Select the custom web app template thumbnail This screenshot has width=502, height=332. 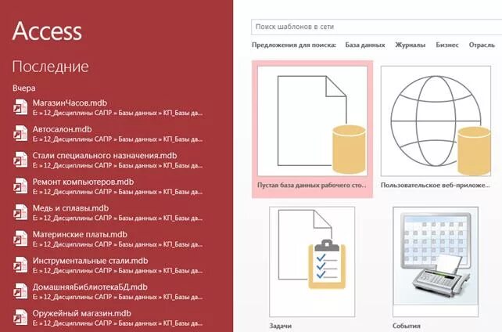pos(436,121)
